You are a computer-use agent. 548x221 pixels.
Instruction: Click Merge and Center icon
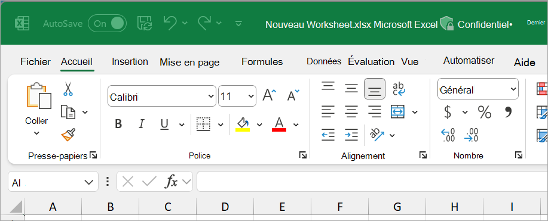pyautogui.click(x=398, y=111)
